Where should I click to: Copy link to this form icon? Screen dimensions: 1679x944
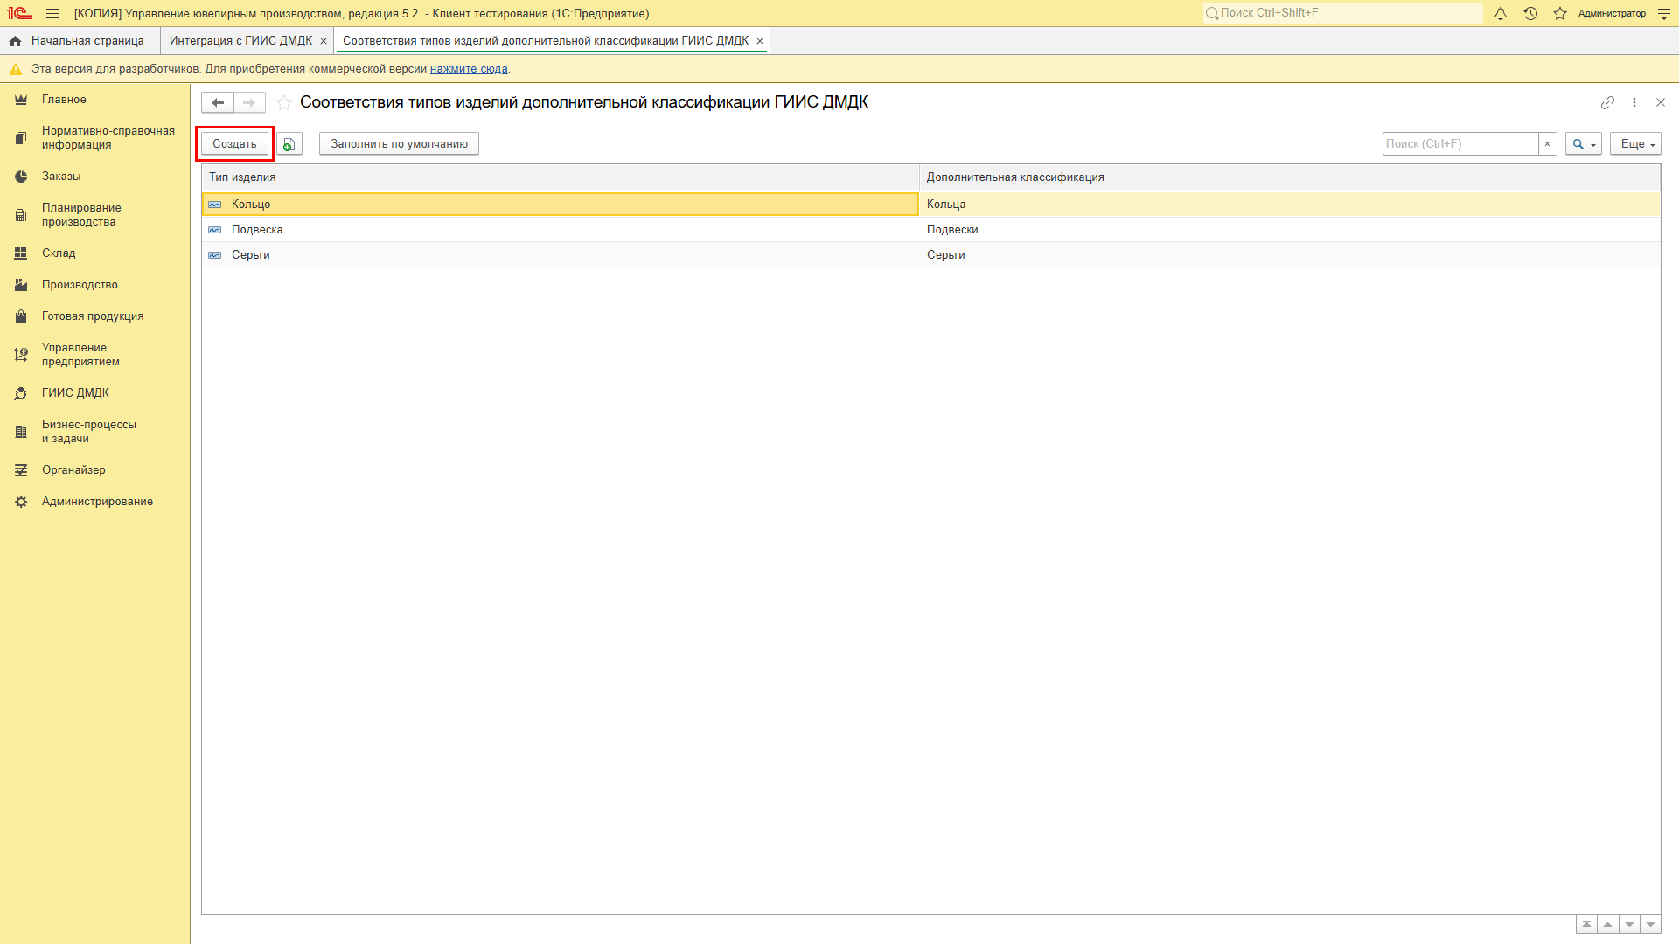(1607, 102)
